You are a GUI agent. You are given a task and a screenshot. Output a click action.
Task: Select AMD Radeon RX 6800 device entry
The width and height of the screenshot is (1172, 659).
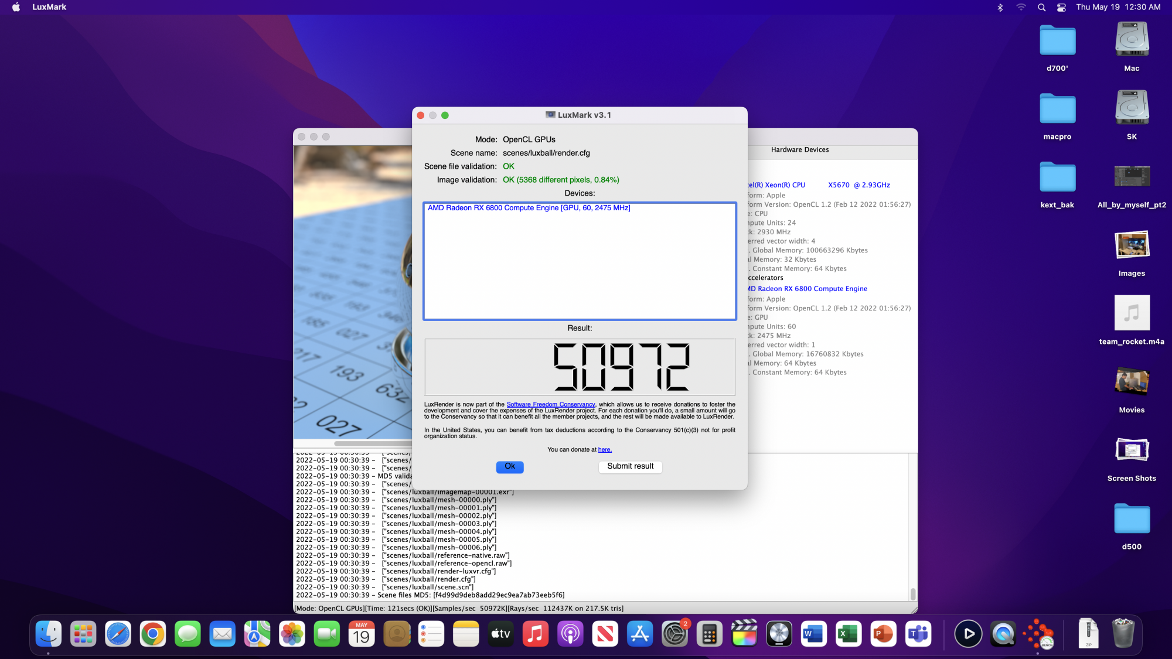tap(529, 208)
